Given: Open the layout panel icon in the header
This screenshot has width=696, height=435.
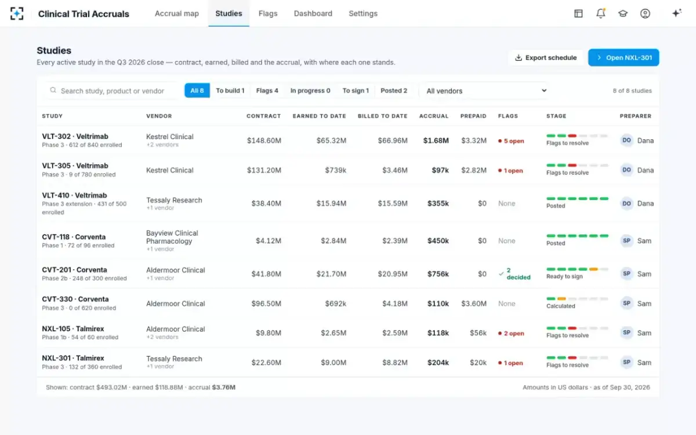Looking at the screenshot, I should tap(578, 13).
